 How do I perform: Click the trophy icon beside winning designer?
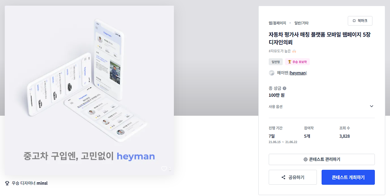click(x=7, y=183)
